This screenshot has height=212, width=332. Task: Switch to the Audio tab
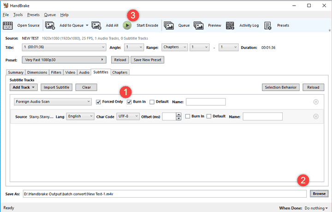click(x=84, y=73)
